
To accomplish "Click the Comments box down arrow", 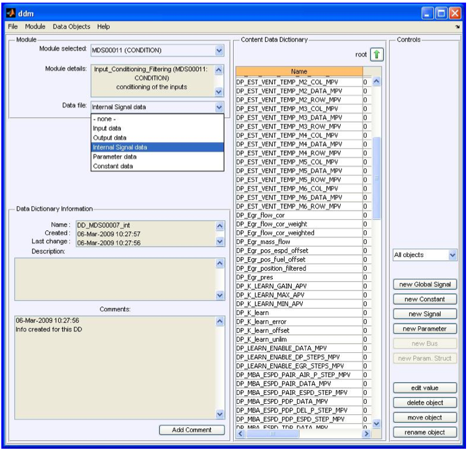I will click(x=220, y=414).
